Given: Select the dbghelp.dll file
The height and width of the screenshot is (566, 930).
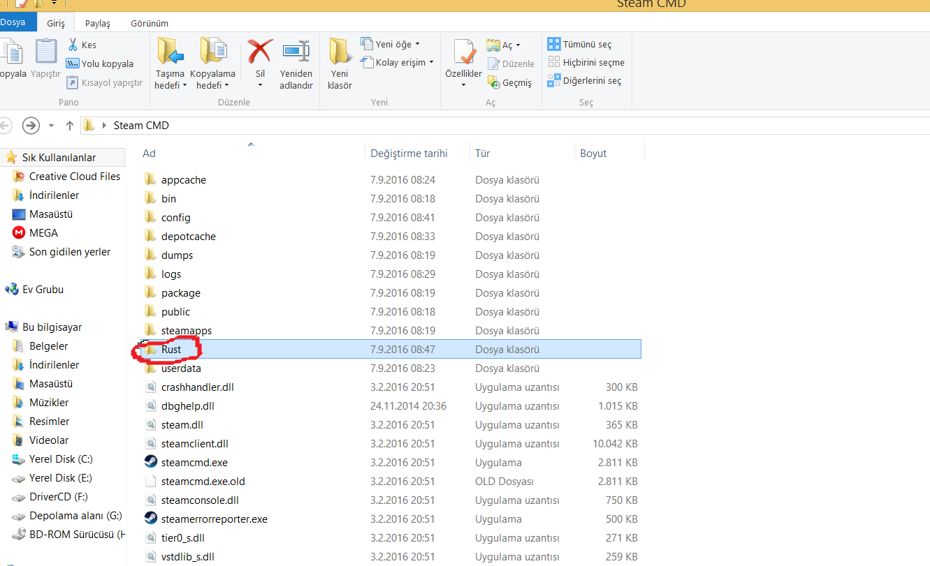Looking at the screenshot, I should [x=187, y=405].
